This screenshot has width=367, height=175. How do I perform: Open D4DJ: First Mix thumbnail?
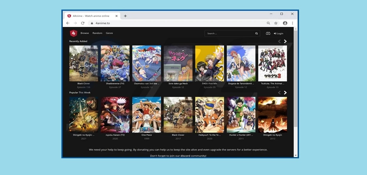click(x=209, y=63)
